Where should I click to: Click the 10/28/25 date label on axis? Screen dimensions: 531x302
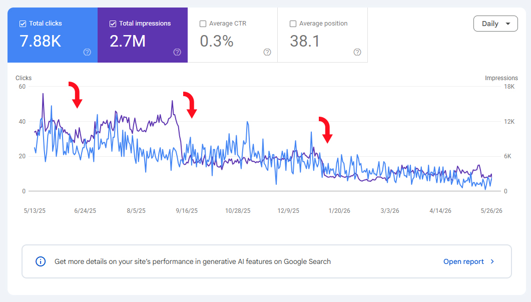pos(238,211)
